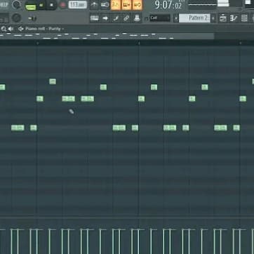Open the Piano roll - Purity title dropdown
The width and height of the screenshot is (254, 254).
[x=44, y=29]
